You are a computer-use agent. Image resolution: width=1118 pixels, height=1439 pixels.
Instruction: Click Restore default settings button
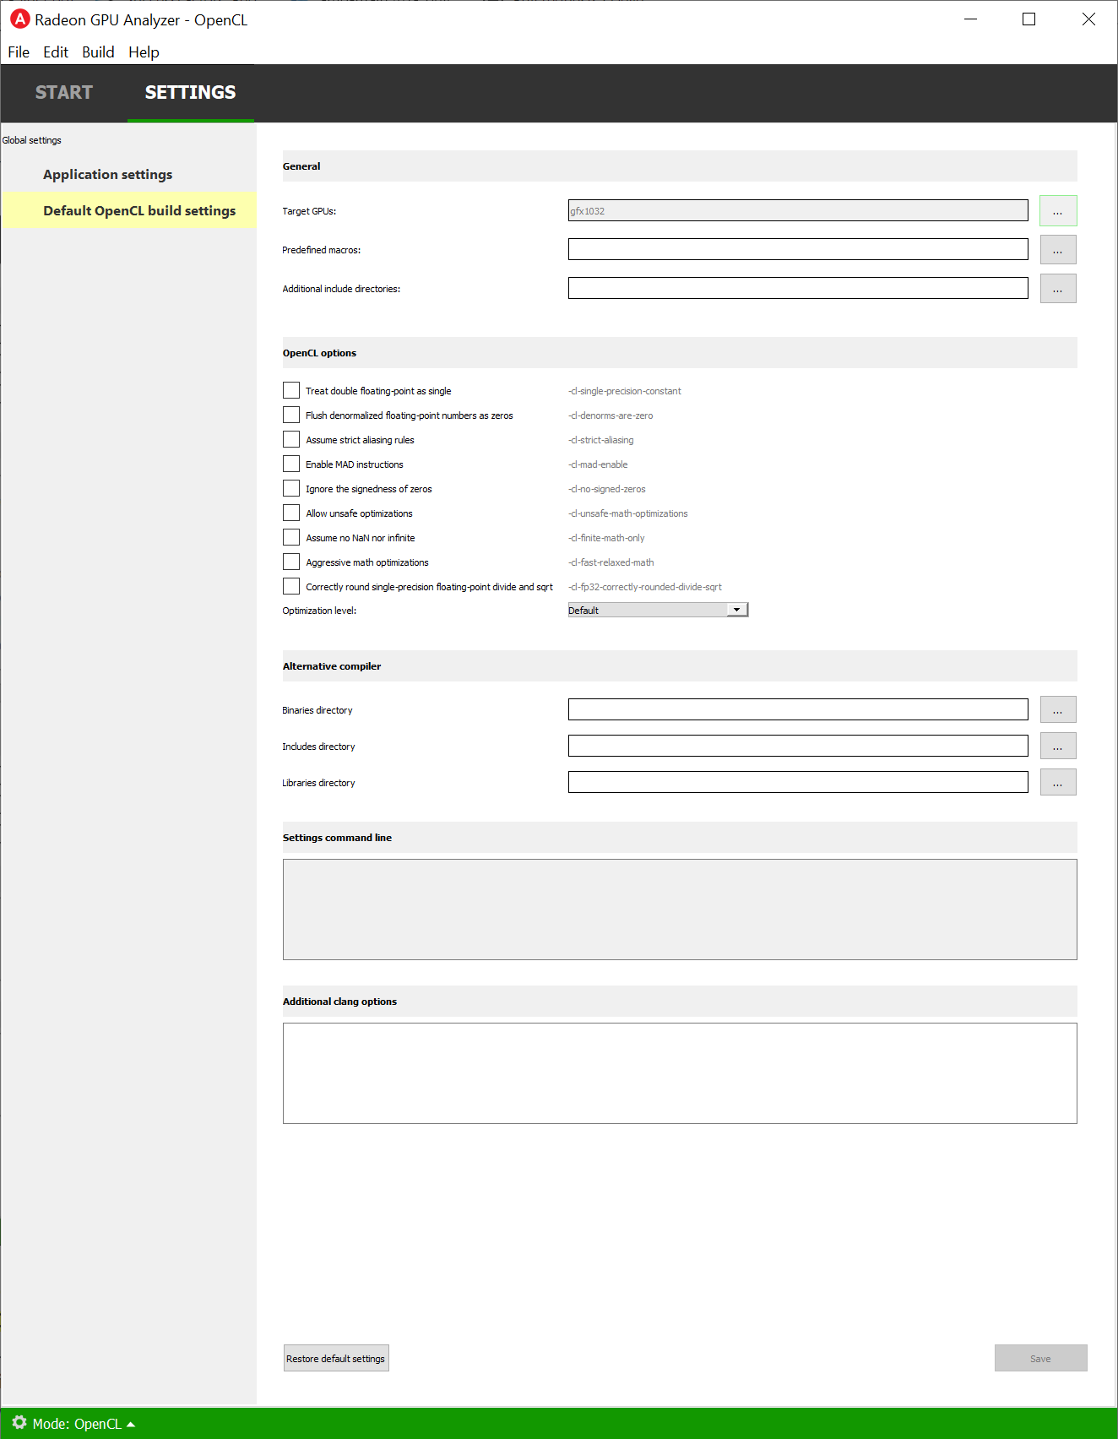(x=336, y=1358)
